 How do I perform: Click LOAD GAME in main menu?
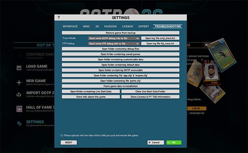tap(37, 67)
